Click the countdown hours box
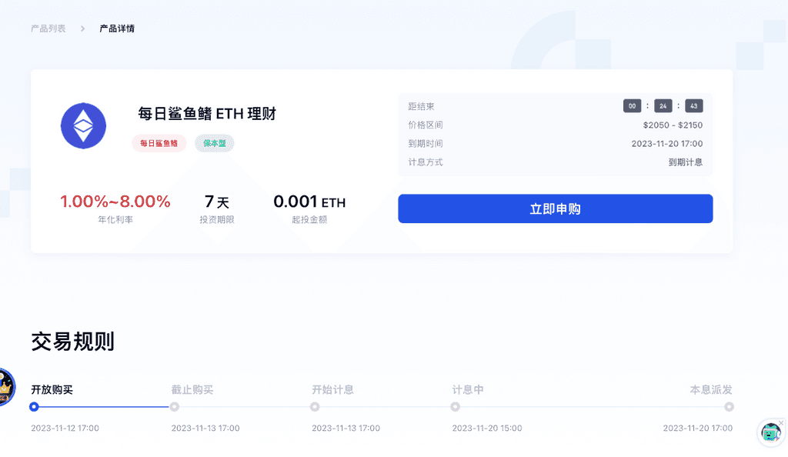Viewport: 788px width, 457px height. (632, 106)
